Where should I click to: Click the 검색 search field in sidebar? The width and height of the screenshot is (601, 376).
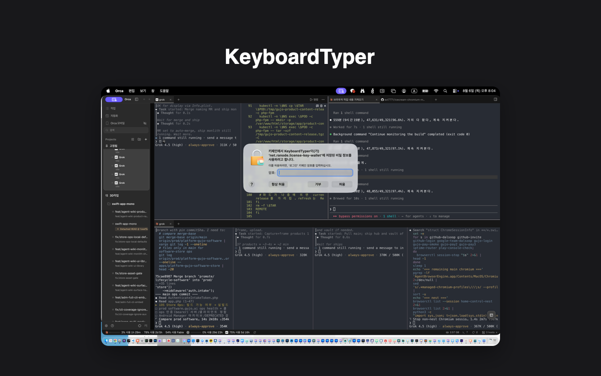[126, 130]
